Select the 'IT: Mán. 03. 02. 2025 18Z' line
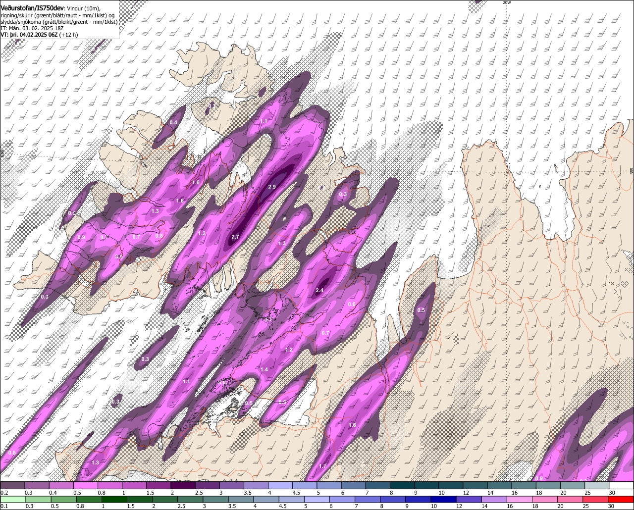The height and width of the screenshot is (510, 634). [x=32, y=28]
